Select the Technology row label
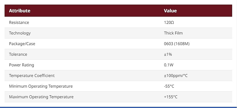Image resolution: width=237 pixels, height=108 pixels. click(x=20, y=33)
